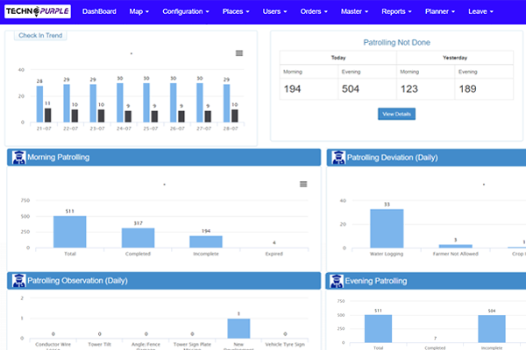Click the Vehicle Tyre Sign axis label
The width and height of the screenshot is (526, 350).
tap(285, 344)
